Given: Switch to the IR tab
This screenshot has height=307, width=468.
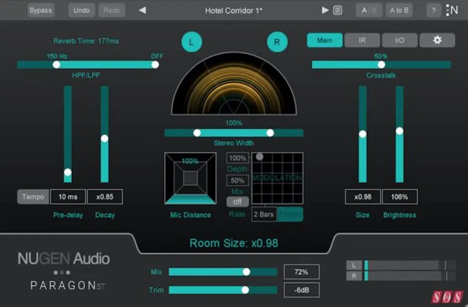Looking at the screenshot, I should click(x=362, y=40).
